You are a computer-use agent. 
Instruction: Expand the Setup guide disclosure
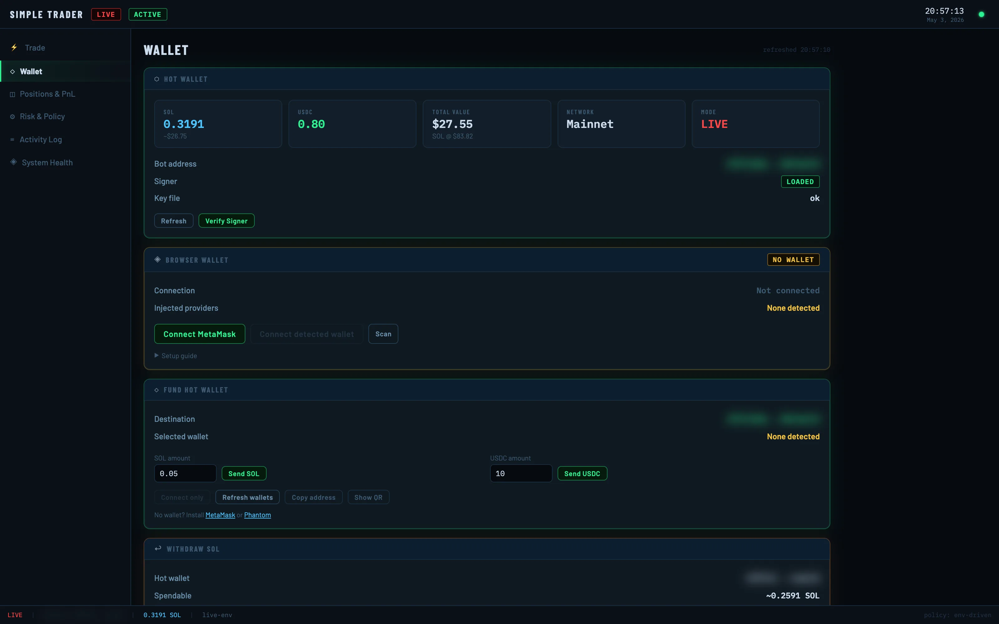(176, 356)
